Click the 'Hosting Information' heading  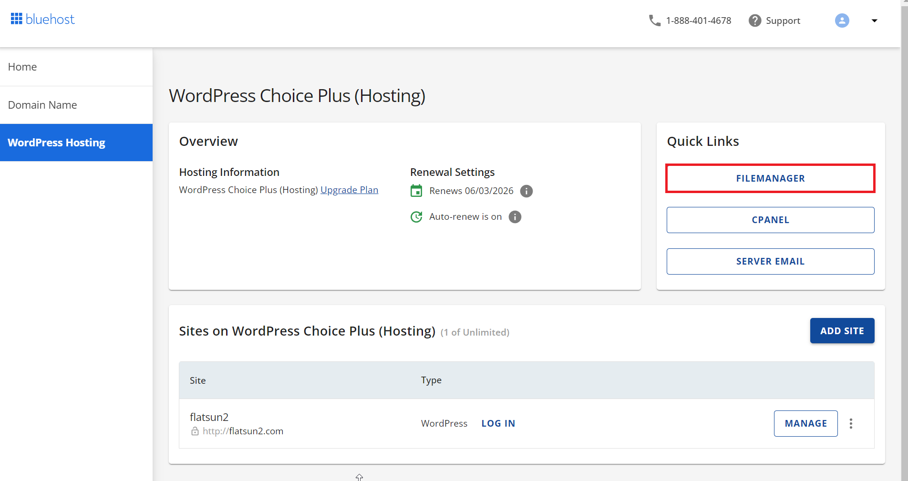[229, 172]
